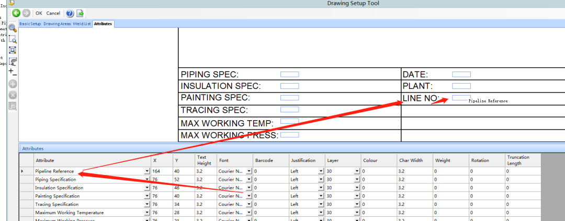Image resolution: width=565 pixels, height=221 pixels.
Task: Click the export document icon in toolbar
Action: point(81,13)
